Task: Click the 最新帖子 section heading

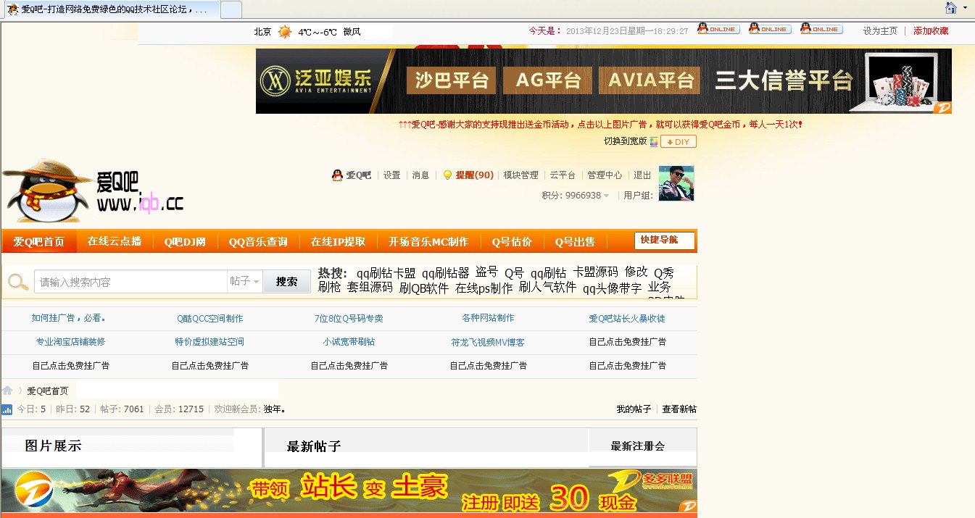Action: 314,446
